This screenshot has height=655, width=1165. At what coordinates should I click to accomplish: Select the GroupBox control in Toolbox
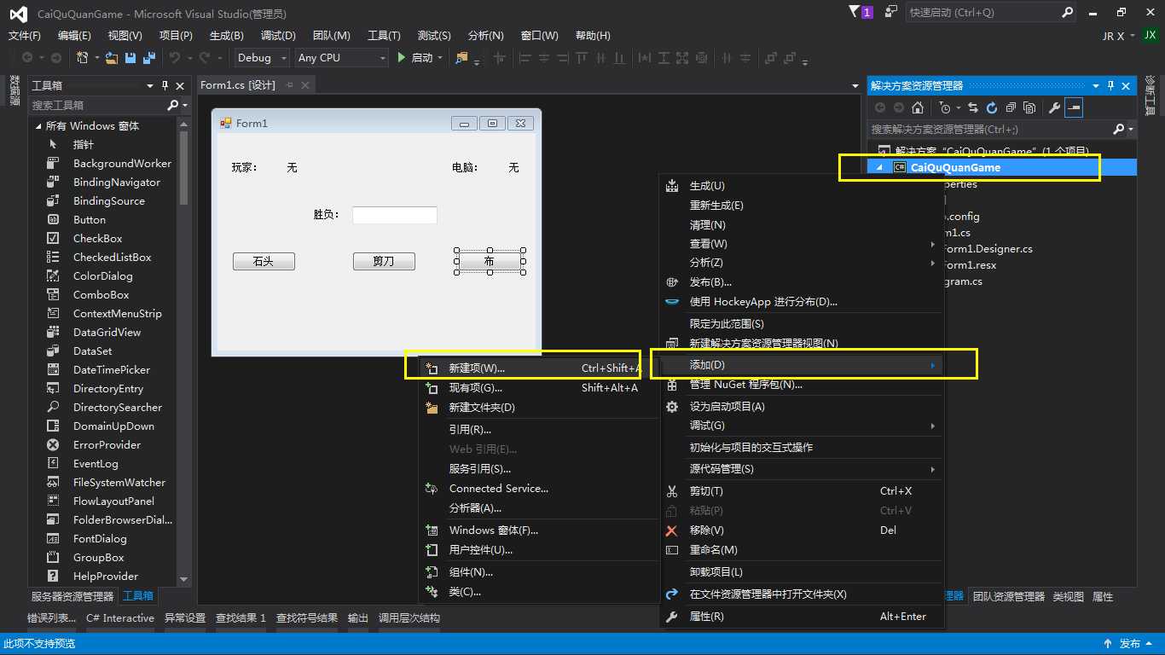pos(98,557)
